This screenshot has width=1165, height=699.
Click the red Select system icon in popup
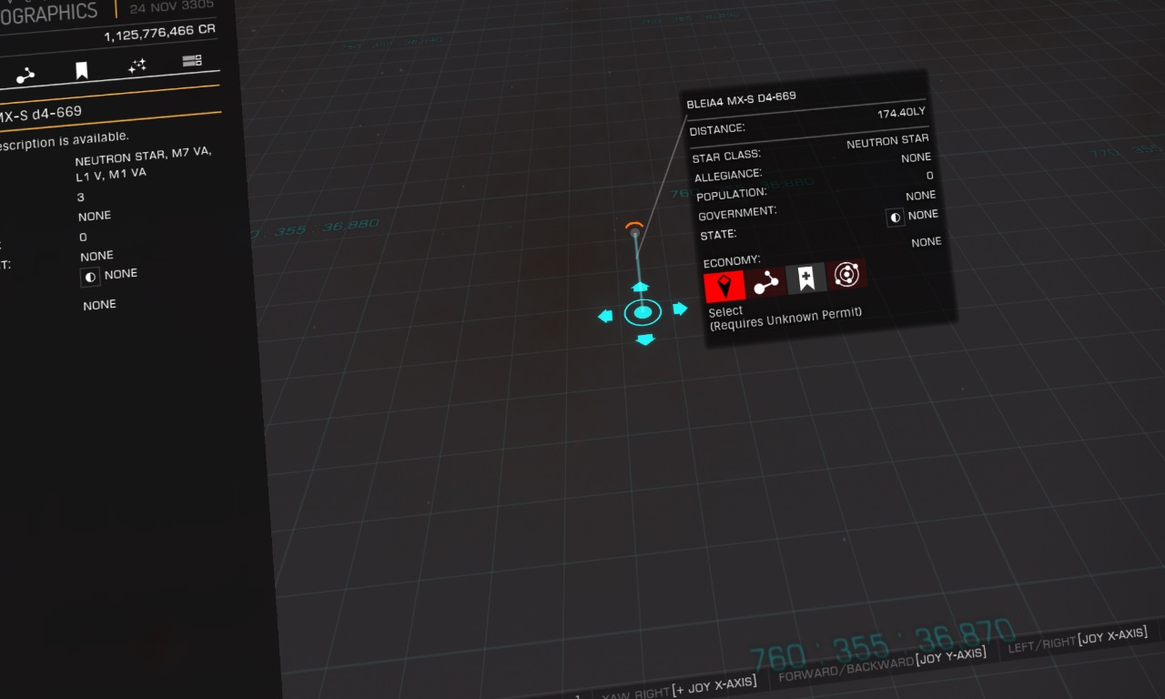pyautogui.click(x=724, y=286)
